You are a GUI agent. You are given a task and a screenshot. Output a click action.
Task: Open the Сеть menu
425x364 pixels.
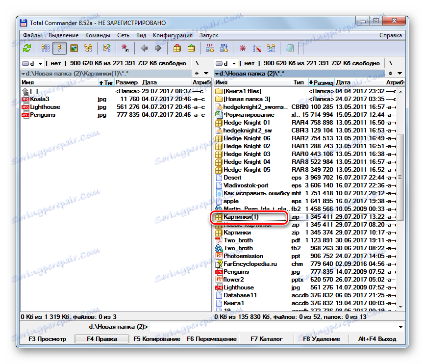(123, 35)
